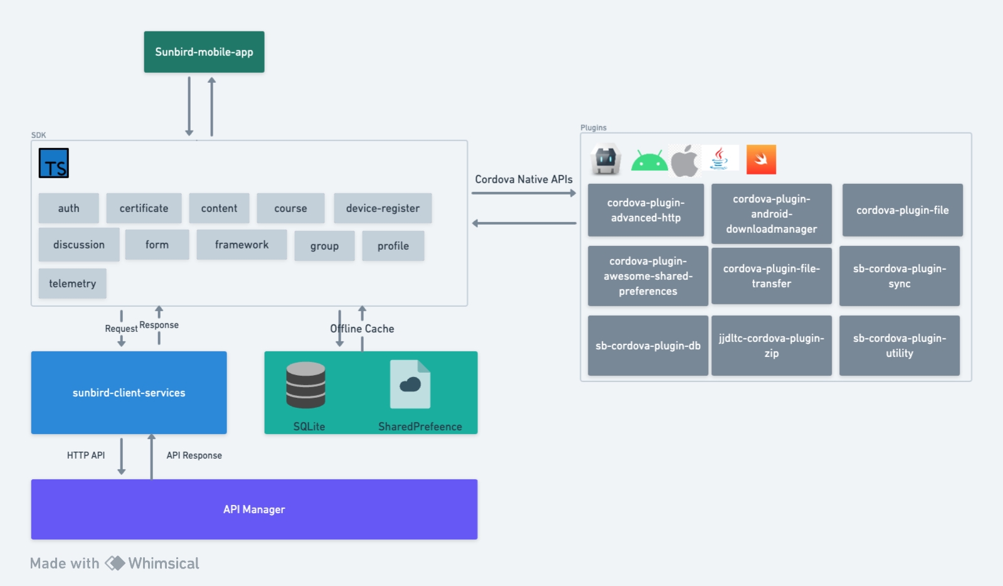Open the Made with Whimsical link
The image size is (1003, 586).
tap(115, 563)
